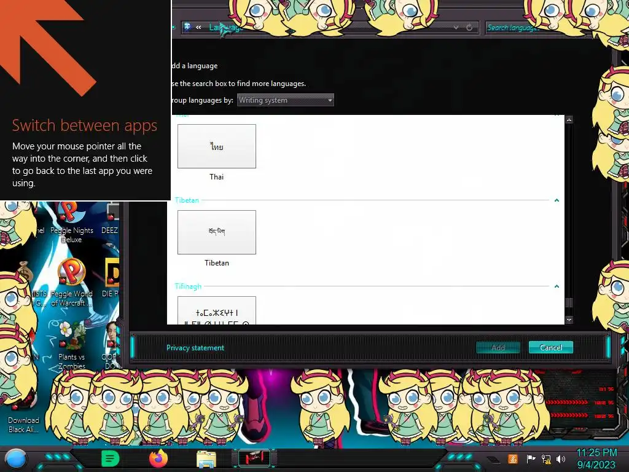This screenshot has height=472, width=629.
Task: Click the Tibetan label under the tile
Action: click(x=217, y=263)
